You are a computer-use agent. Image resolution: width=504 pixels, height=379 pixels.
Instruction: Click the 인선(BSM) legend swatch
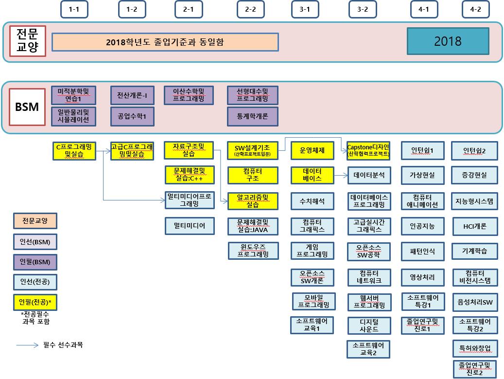pos(35,241)
